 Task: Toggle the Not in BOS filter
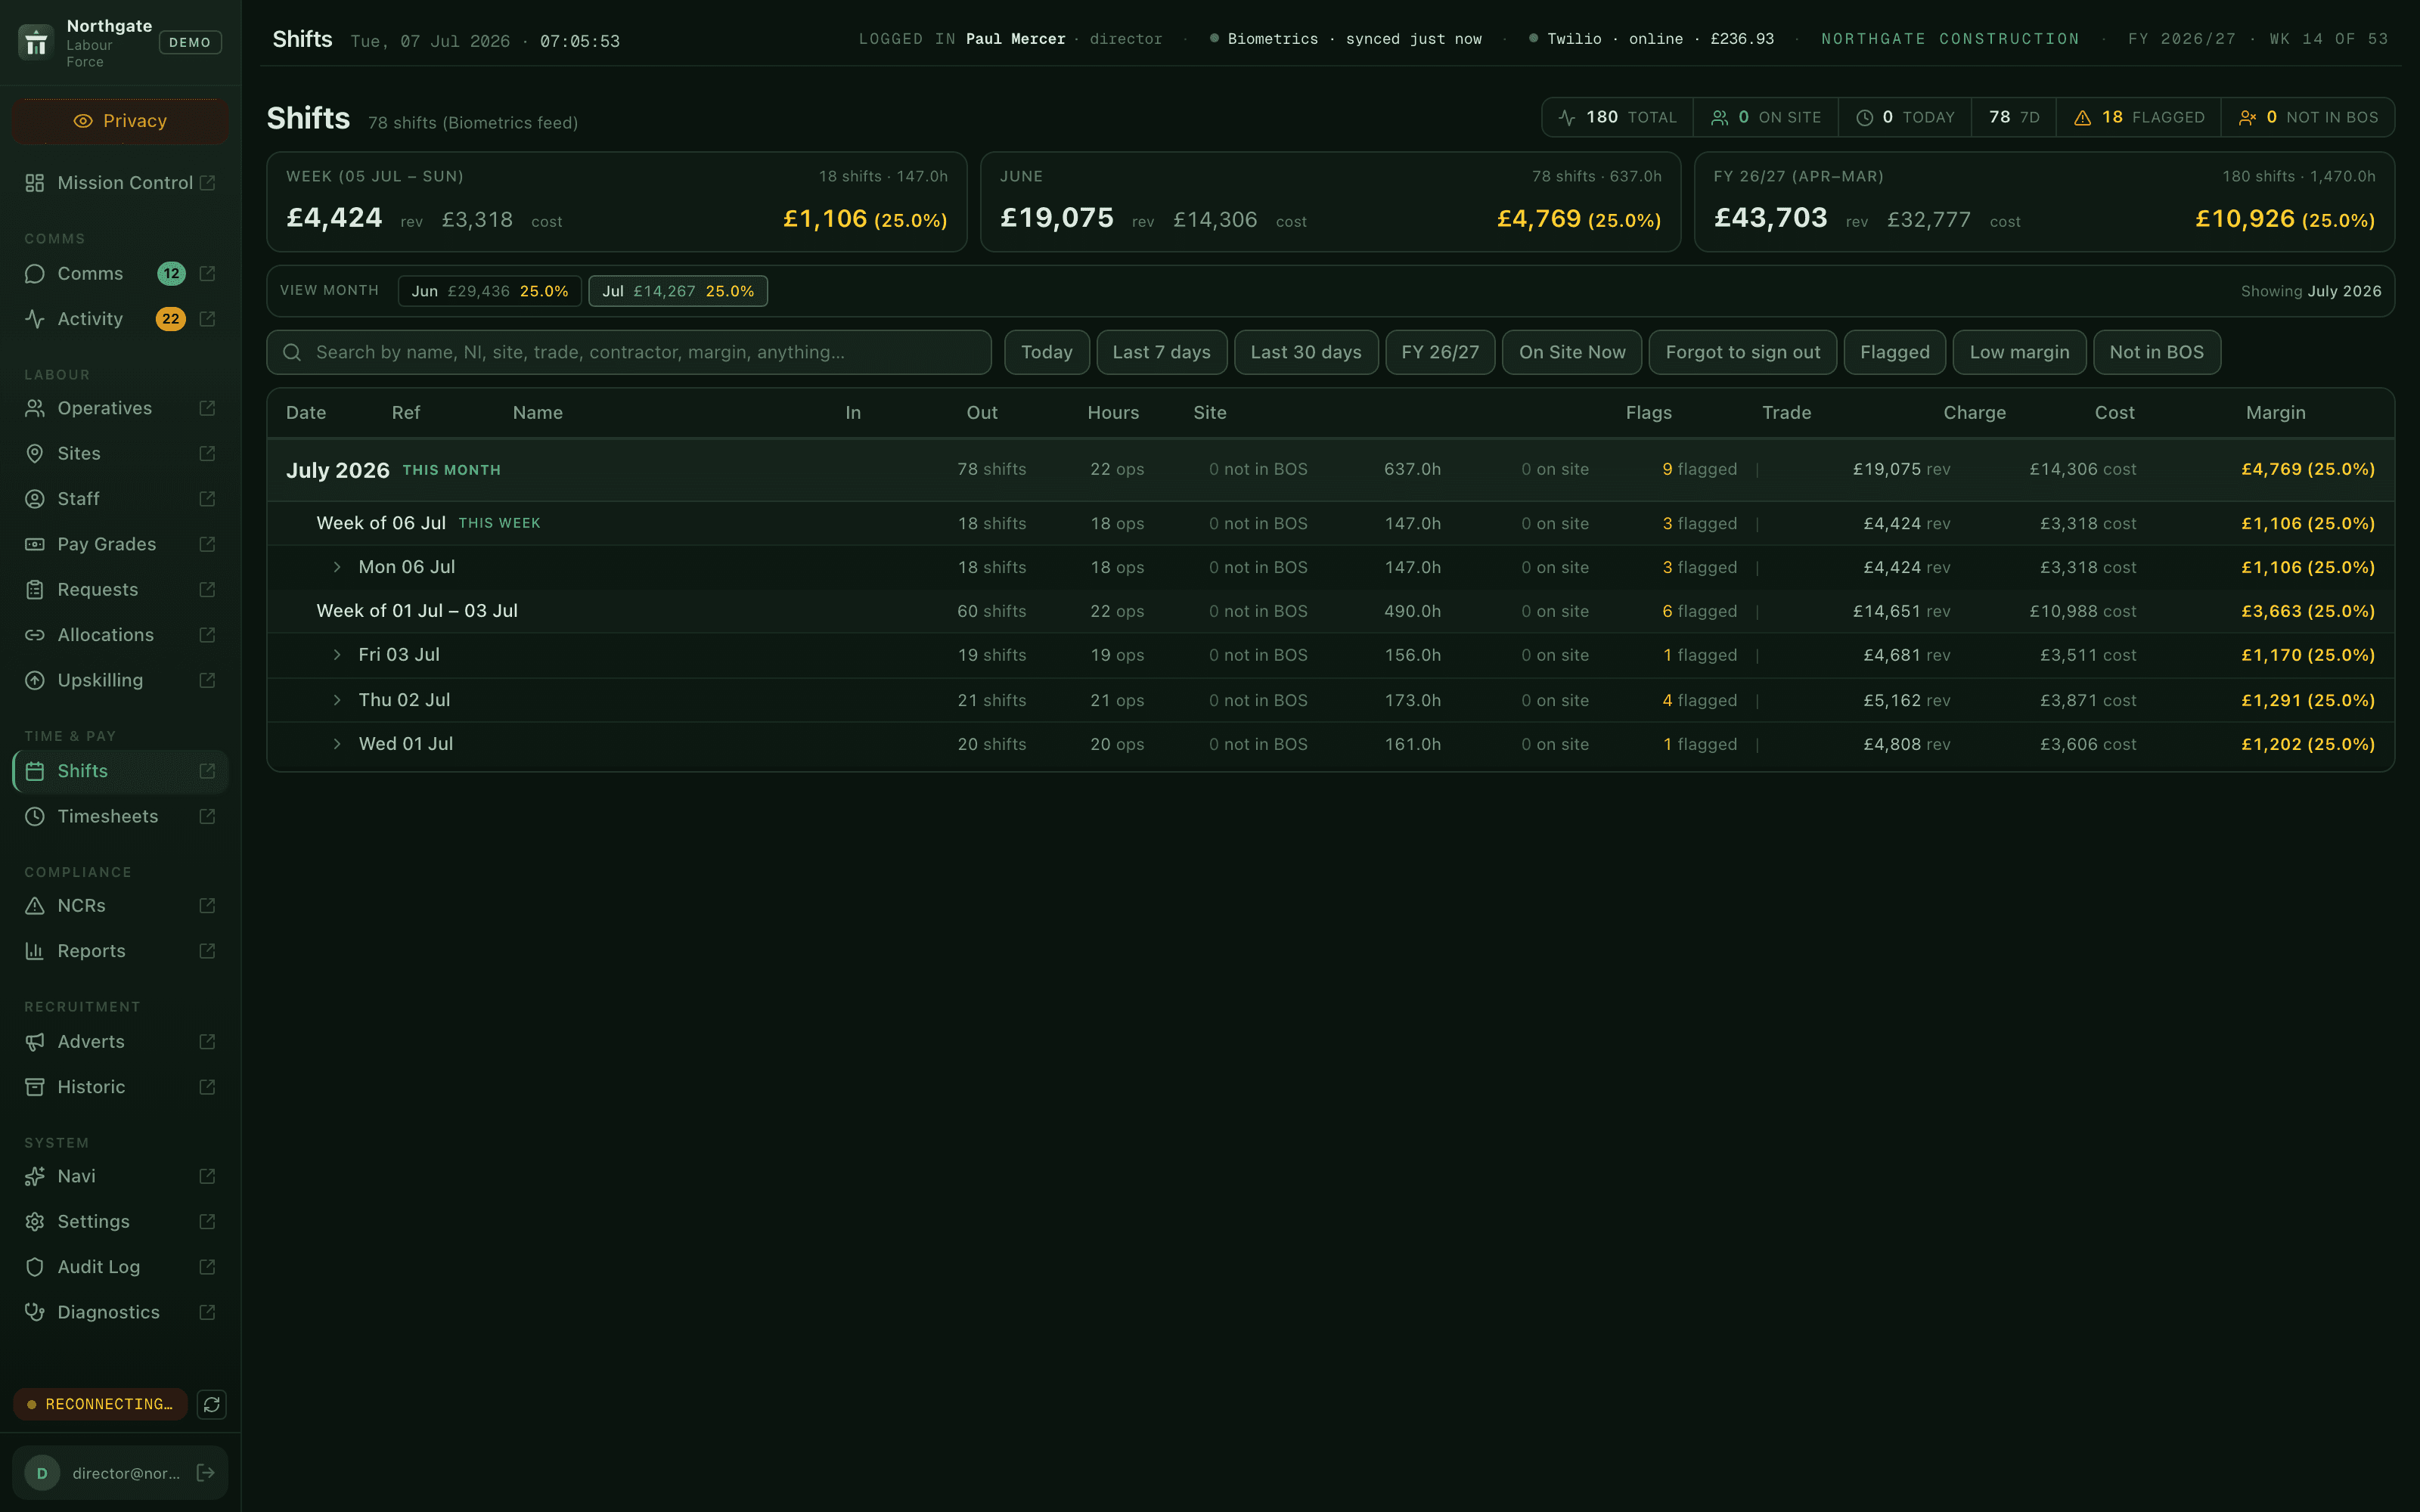click(2156, 353)
